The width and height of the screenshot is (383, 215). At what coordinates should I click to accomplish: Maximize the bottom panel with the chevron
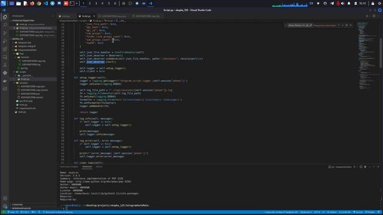(x=374, y=167)
